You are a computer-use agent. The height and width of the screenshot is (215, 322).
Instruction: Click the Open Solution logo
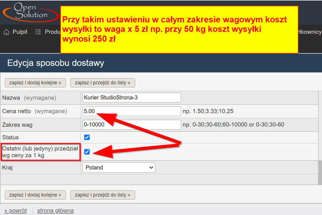(31, 12)
